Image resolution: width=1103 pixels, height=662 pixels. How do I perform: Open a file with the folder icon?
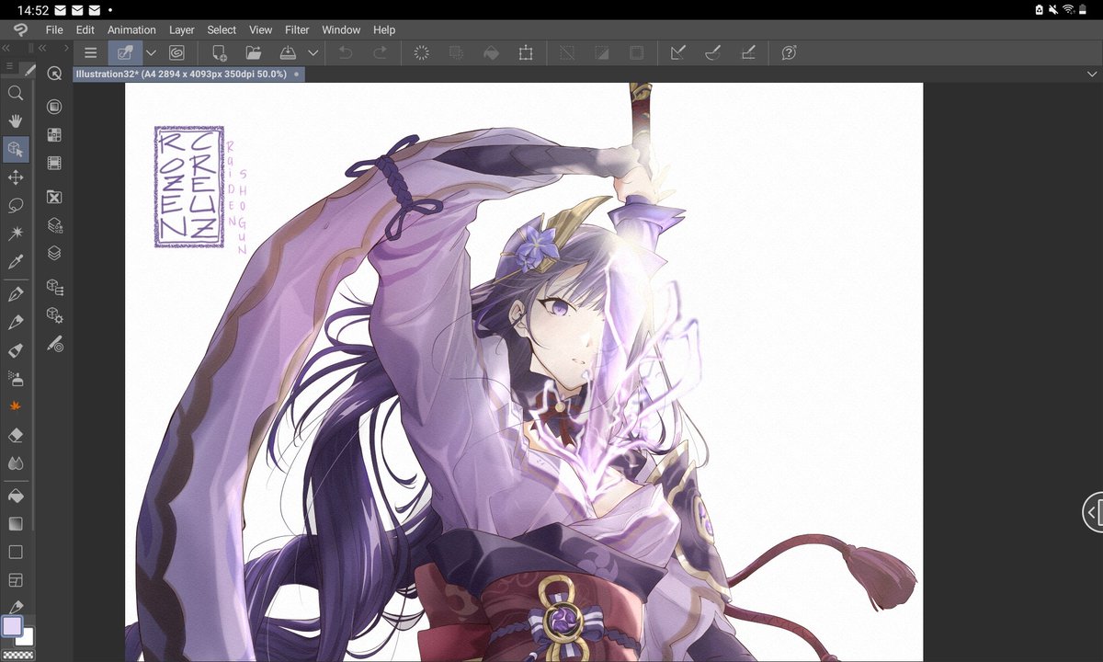pos(254,52)
